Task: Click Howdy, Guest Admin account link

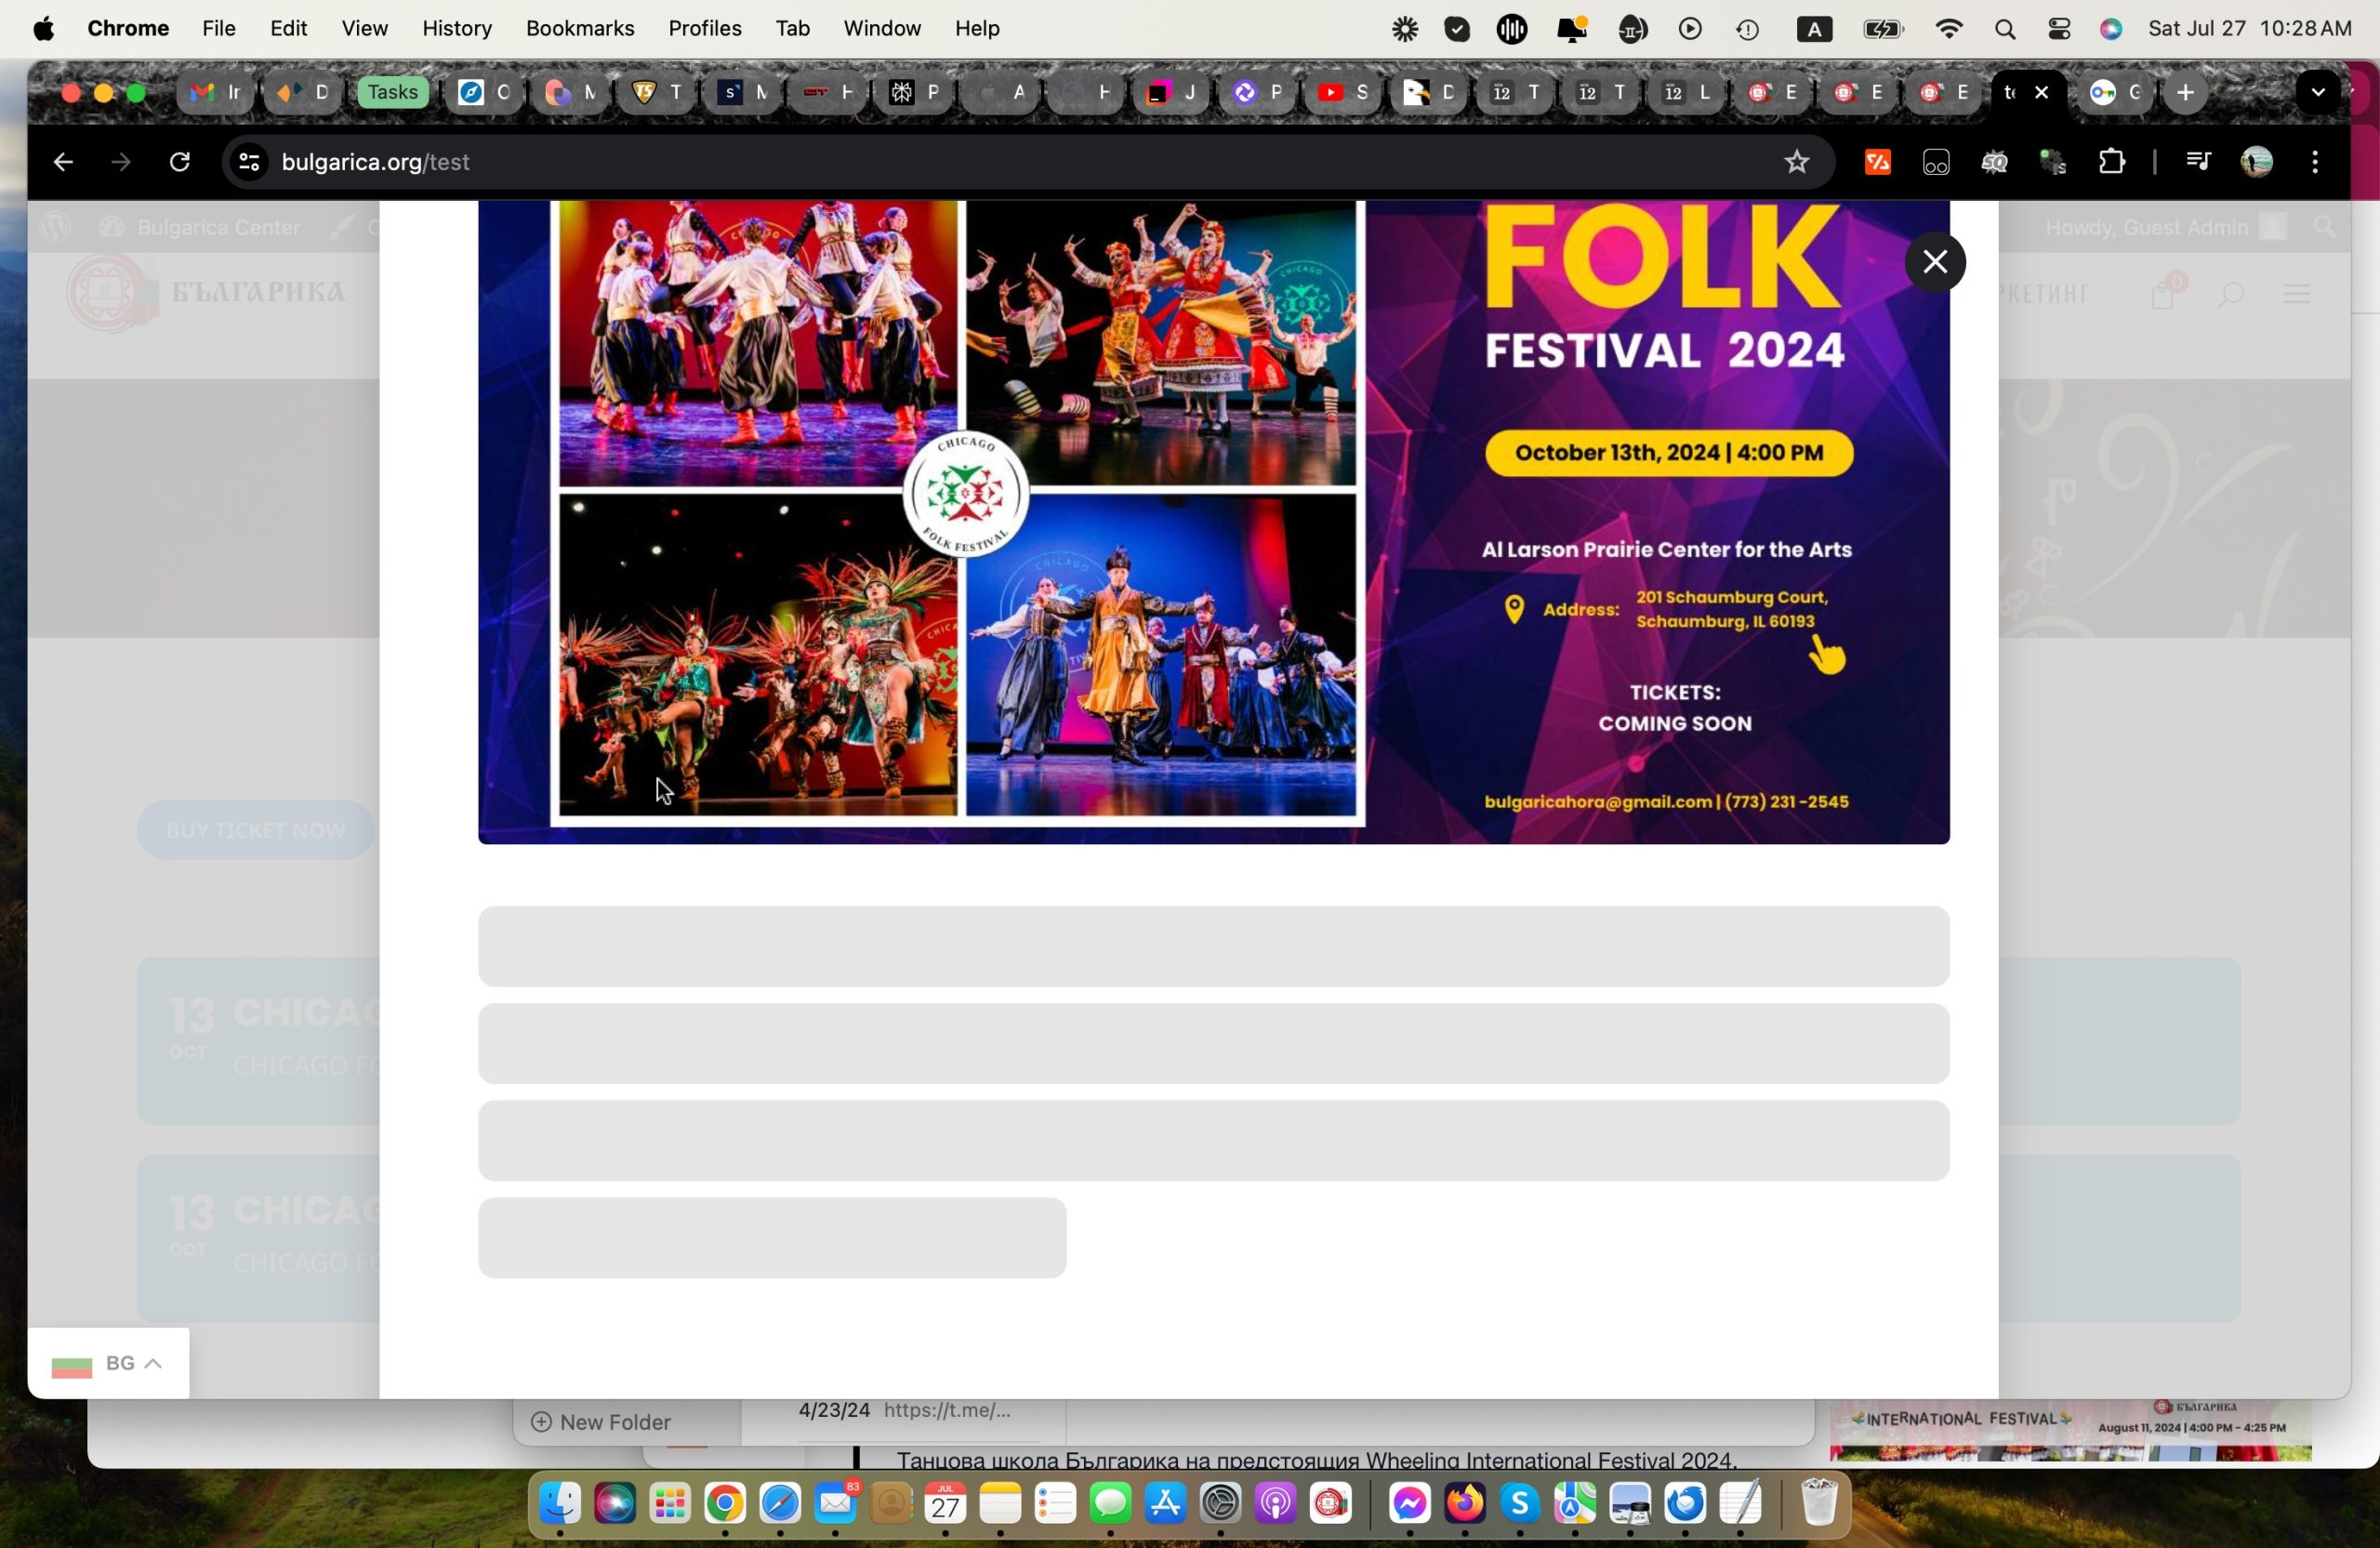Action: coord(2165,228)
